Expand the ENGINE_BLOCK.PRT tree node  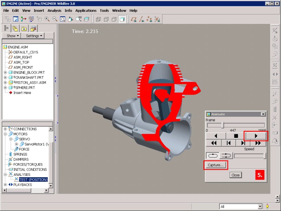coord(5,72)
